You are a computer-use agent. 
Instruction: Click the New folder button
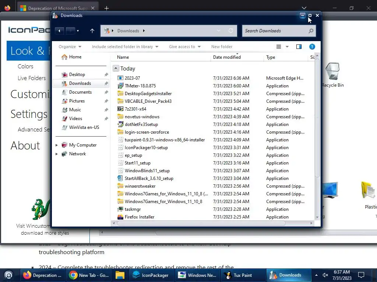click(x=222, y=47)
